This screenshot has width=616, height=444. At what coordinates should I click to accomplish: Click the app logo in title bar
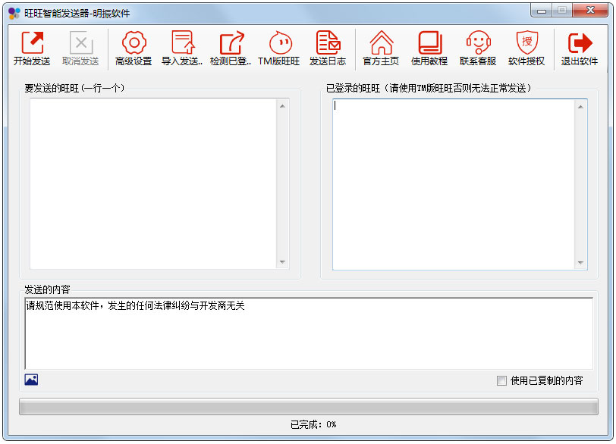(14, 14)
